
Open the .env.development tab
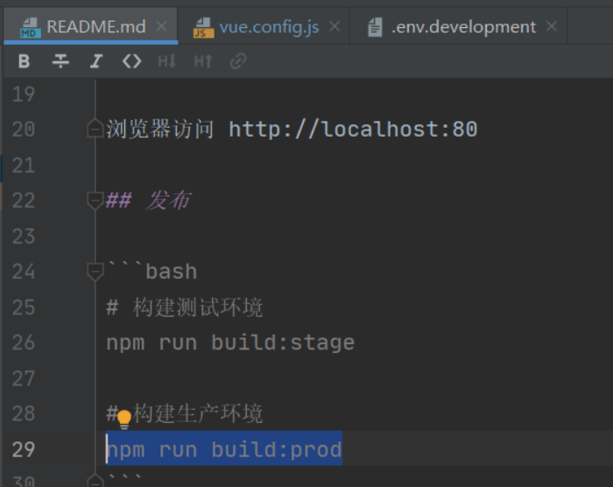462,27
